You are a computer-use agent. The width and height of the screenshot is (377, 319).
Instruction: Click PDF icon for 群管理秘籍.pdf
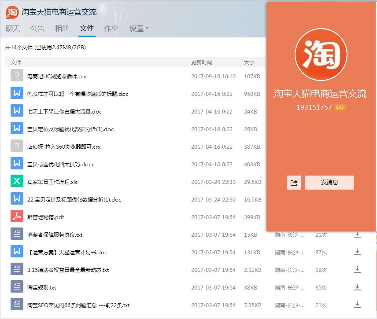pyautogui.click(x=17, y=216)
